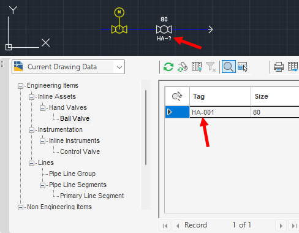Click the select in drawing icon
The width and height of the screenshot is (299, 233).
[x=243, y=67]
